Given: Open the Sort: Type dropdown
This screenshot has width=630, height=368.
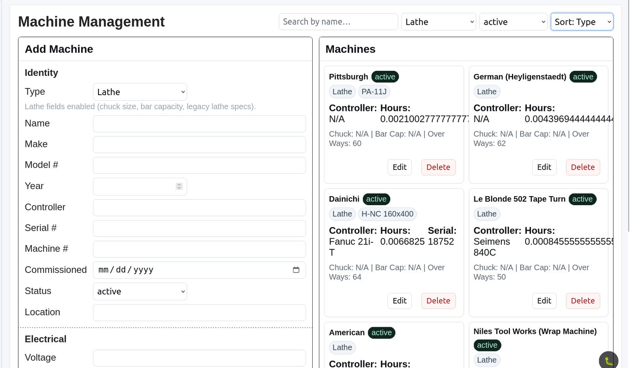Looking at the screenshot, I should click(582, 22).
